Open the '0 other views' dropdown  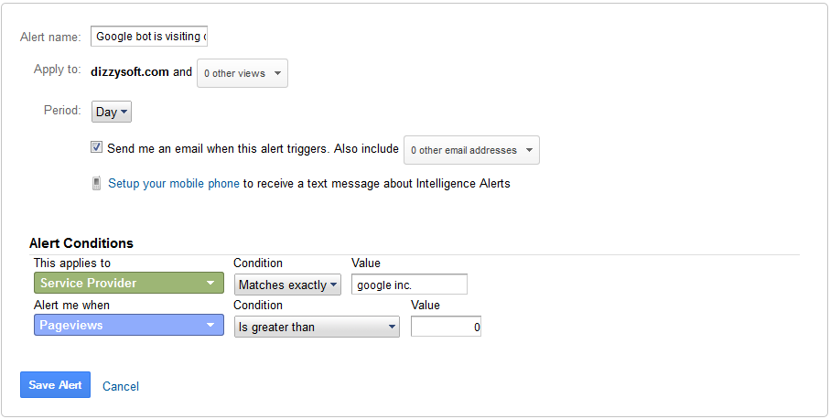[x=243, y=73]
